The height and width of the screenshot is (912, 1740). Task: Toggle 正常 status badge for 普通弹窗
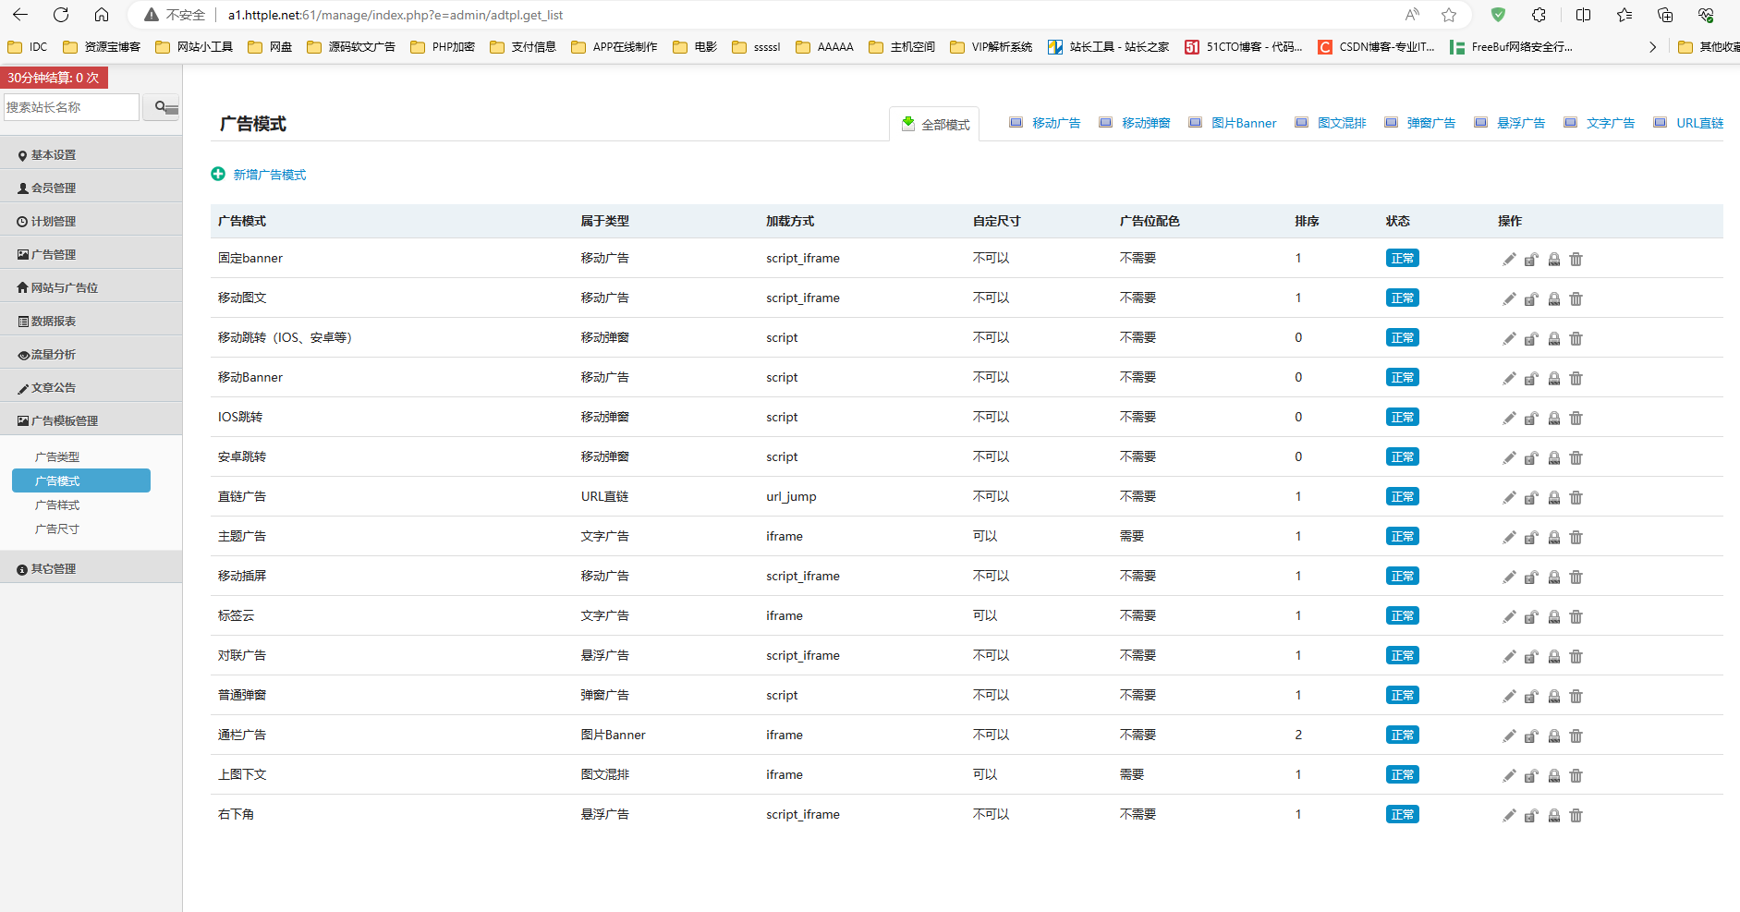pos(1402,696)
